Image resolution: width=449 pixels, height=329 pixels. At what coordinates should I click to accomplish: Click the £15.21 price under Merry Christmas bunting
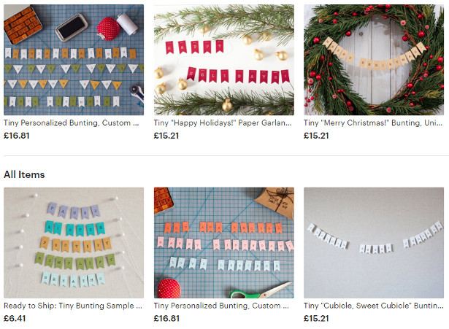pyautogui.click(x=316, y=136)
